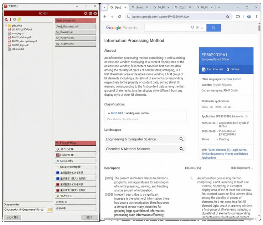The image size is (263, 225).
Task: Open the Chrome extensions puzzle icon
Action: [238, 17]
